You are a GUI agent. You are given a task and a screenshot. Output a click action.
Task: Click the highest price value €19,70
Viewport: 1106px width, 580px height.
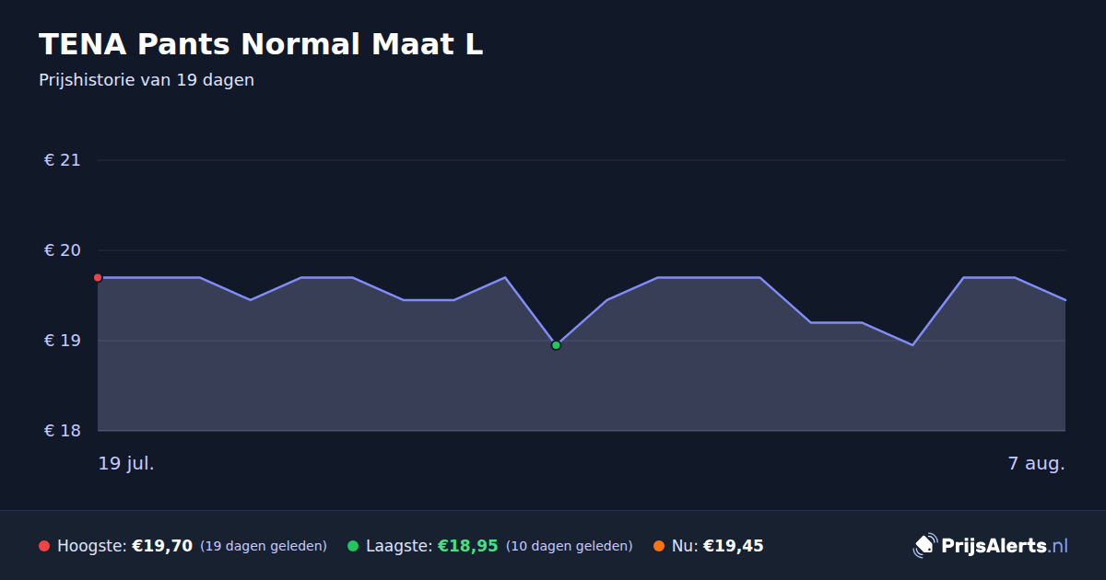pyautogui.click(x=162, y=546)
